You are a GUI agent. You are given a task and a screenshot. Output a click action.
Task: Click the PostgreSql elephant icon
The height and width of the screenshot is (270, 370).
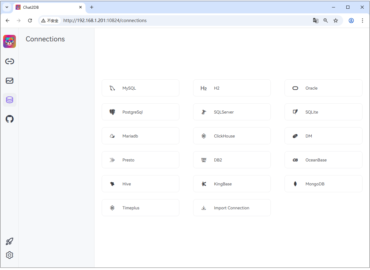(x=112, y=112)
